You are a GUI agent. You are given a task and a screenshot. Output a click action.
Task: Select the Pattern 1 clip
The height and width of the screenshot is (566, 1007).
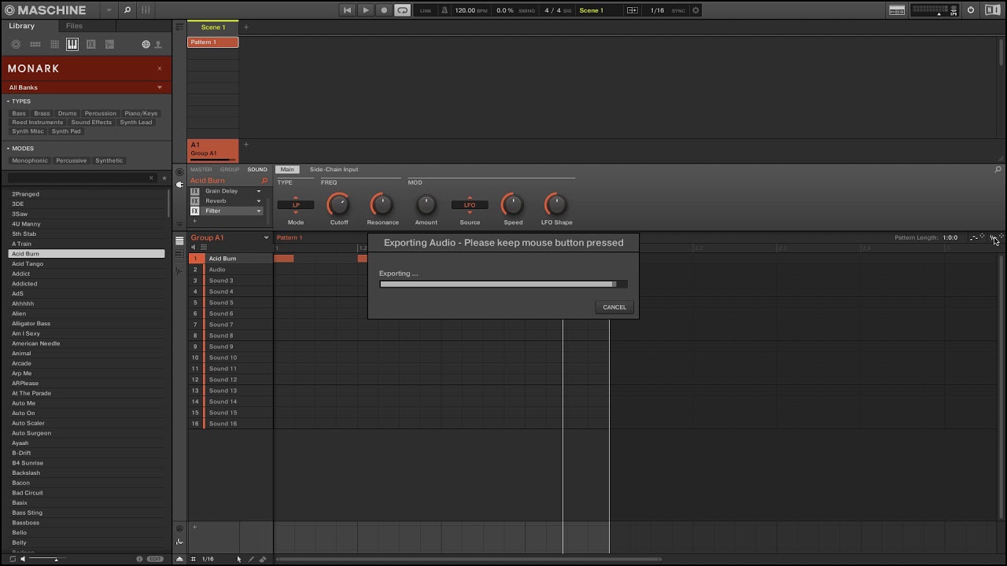tap(212, 42)
